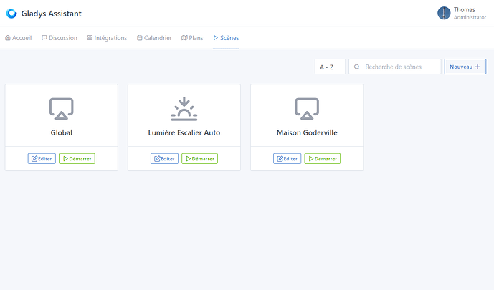The height and width of the screenshot is (290, 494).
Task: Edit the Maison Goderville scene
Action: point(287,158)
